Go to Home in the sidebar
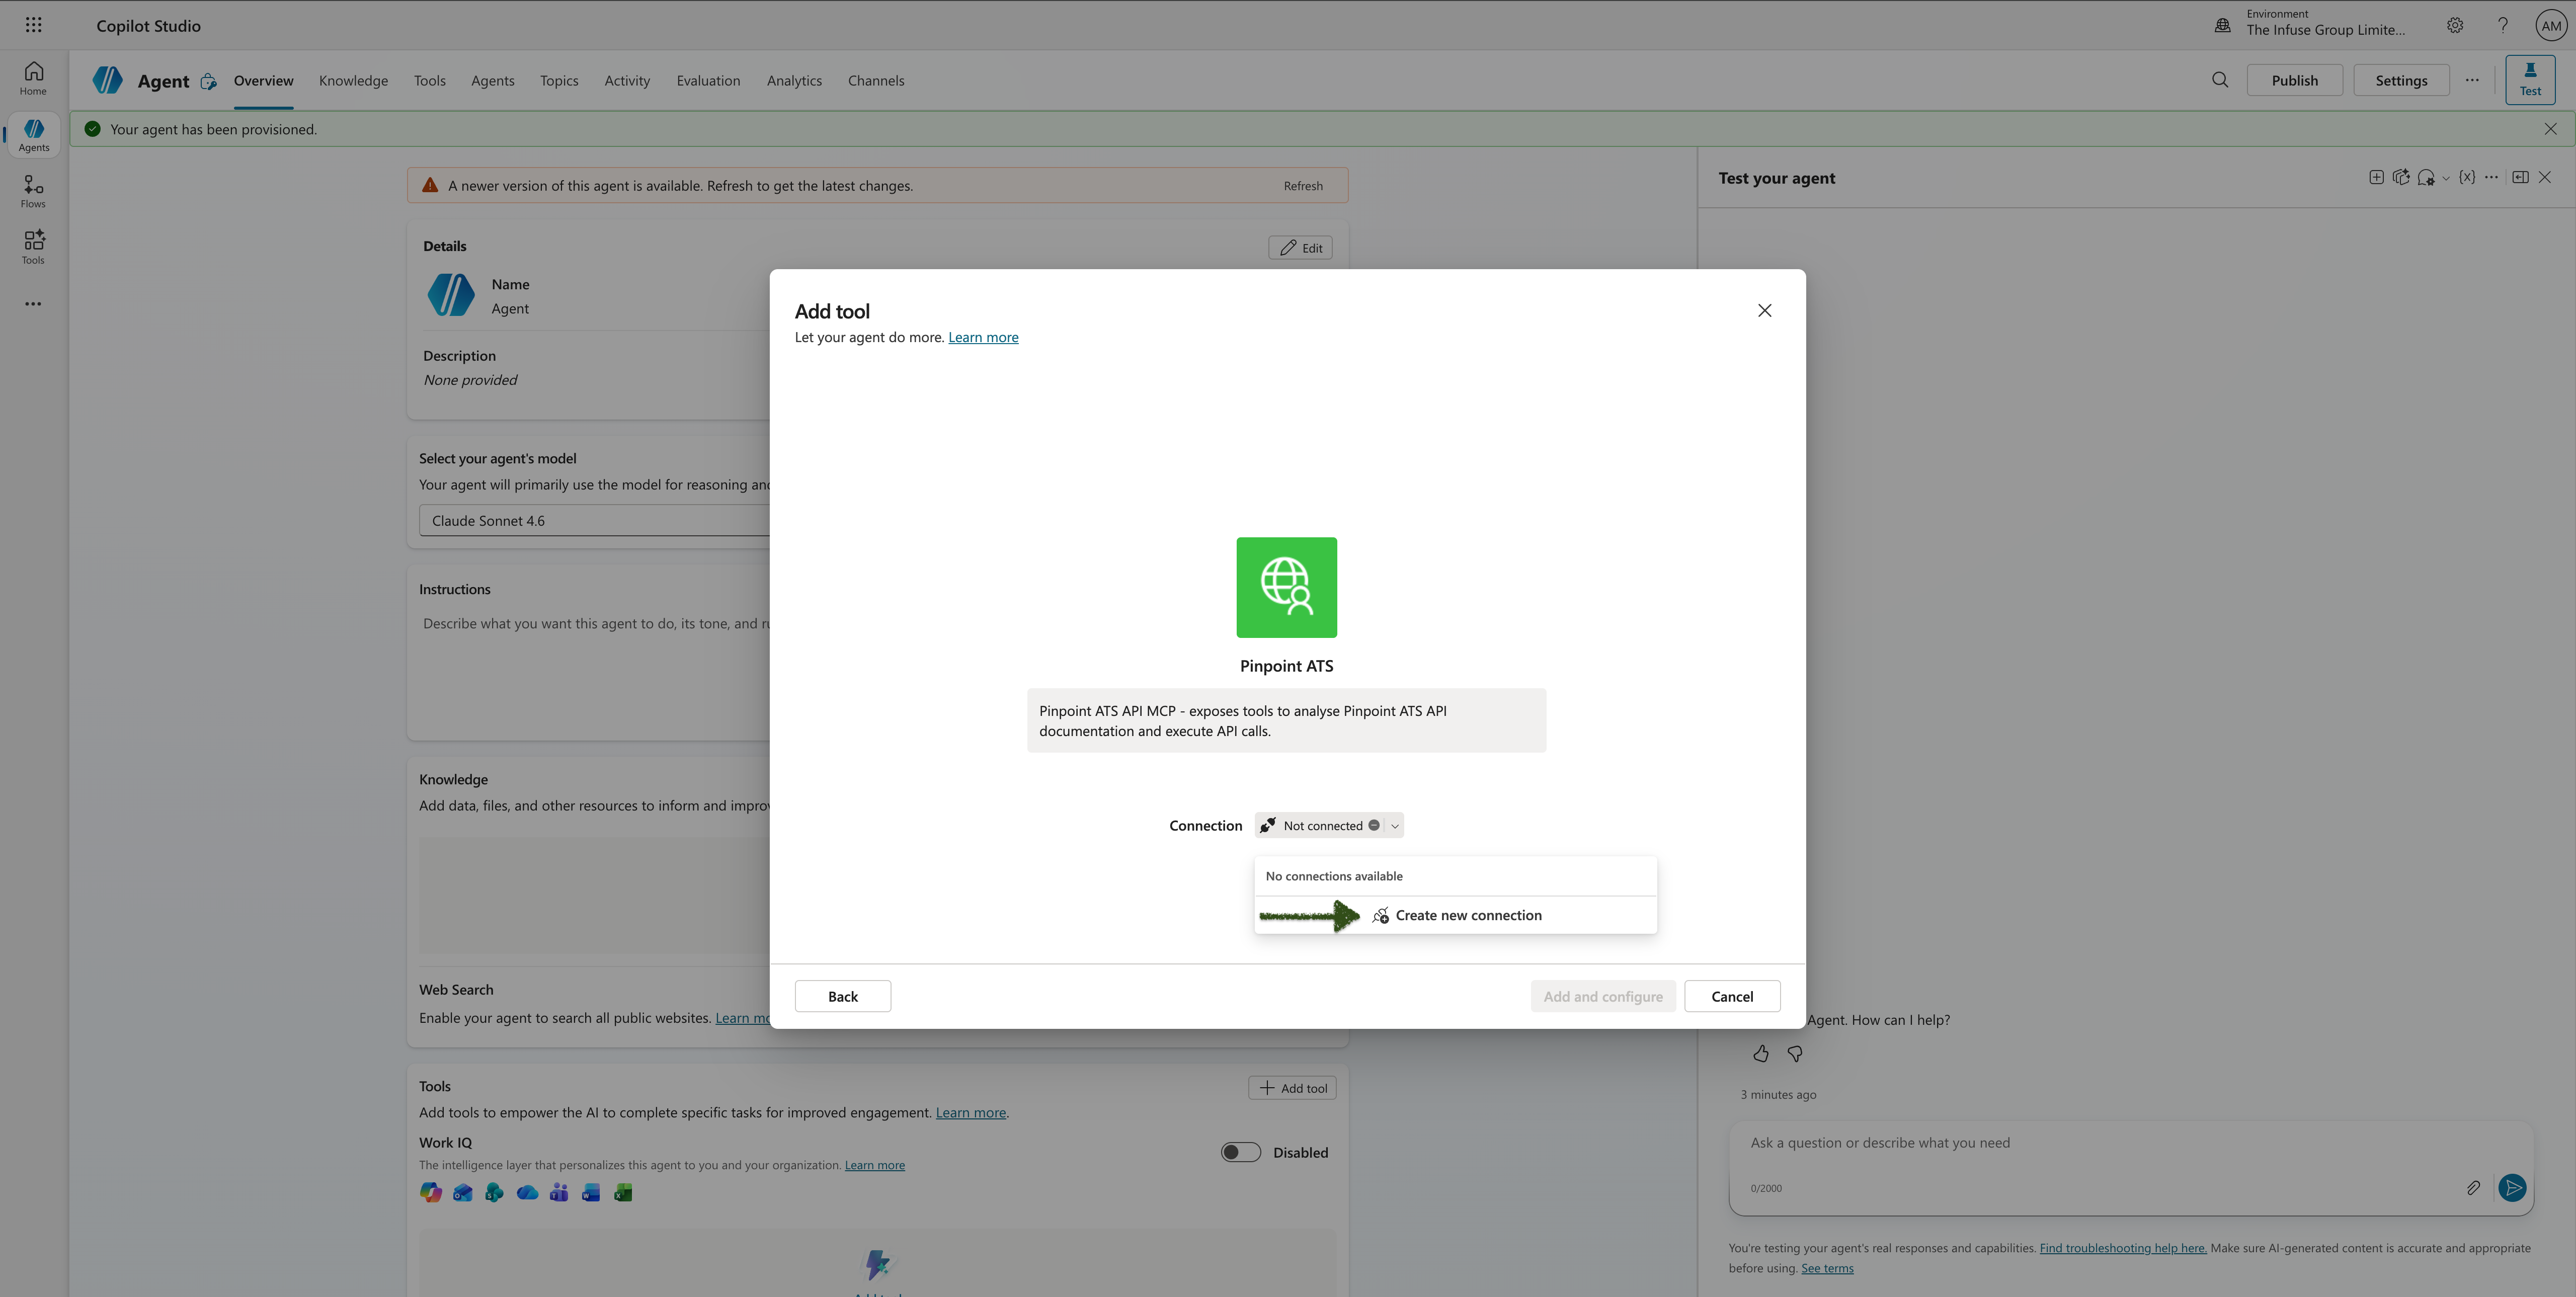This screenshot has width=2576, height=1297. (x=33, y=78)
